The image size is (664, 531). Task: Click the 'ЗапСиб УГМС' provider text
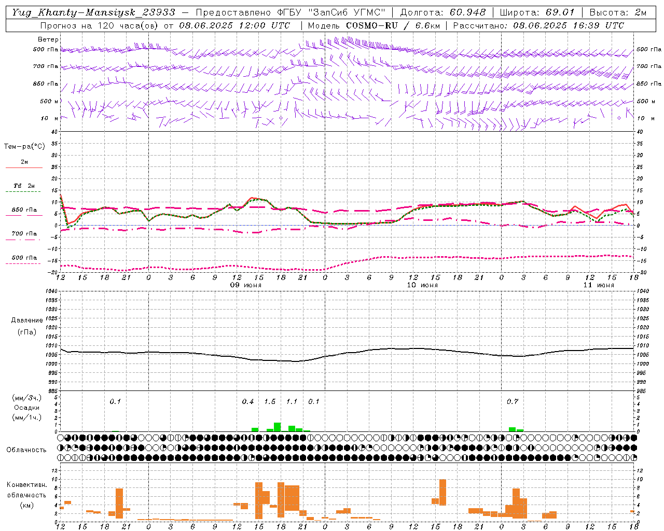click(x=347, y=12)
